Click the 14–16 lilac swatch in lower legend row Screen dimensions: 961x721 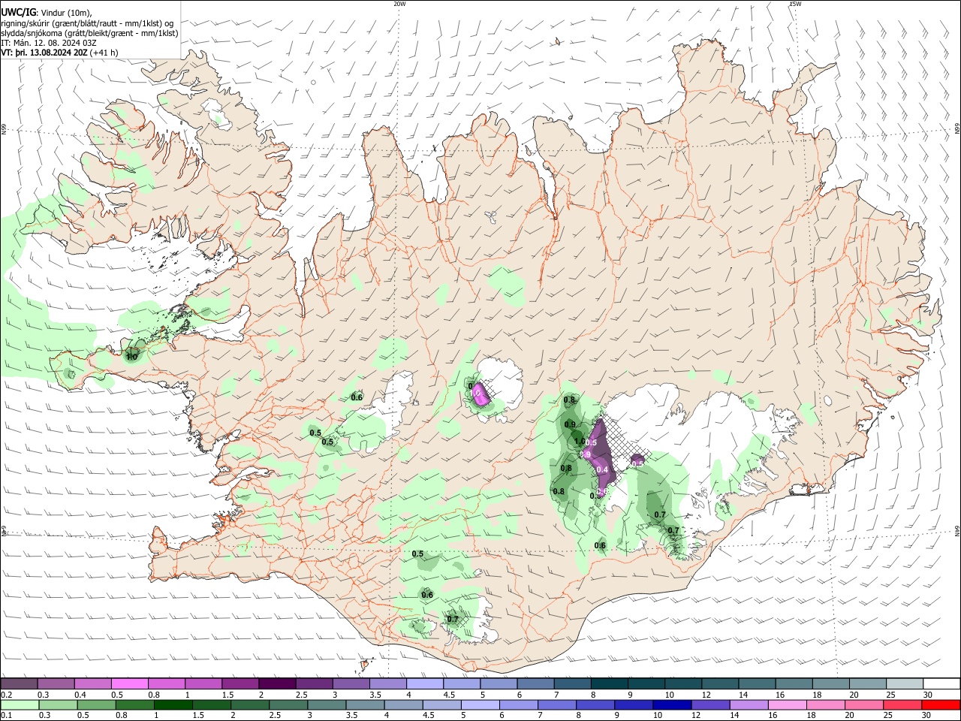click(748, 705)
